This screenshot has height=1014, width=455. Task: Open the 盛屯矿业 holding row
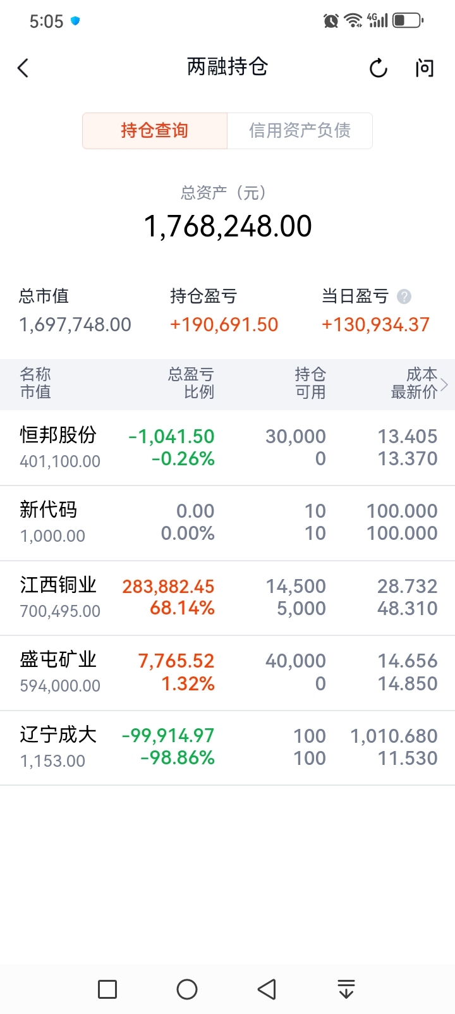227,672
